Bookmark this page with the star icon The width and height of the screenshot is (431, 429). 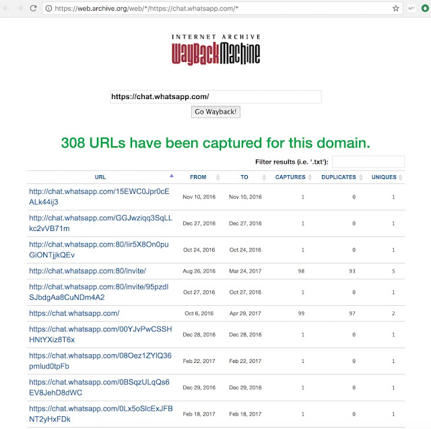tap(395, 9)
